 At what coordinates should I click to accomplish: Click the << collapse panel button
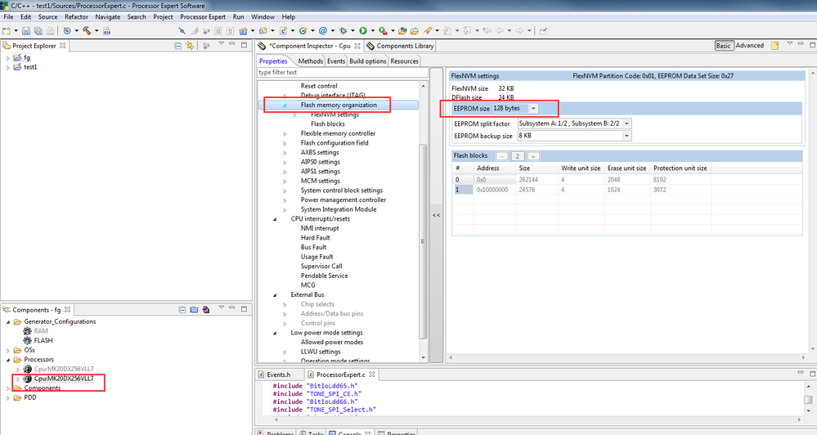click(437, 215)
